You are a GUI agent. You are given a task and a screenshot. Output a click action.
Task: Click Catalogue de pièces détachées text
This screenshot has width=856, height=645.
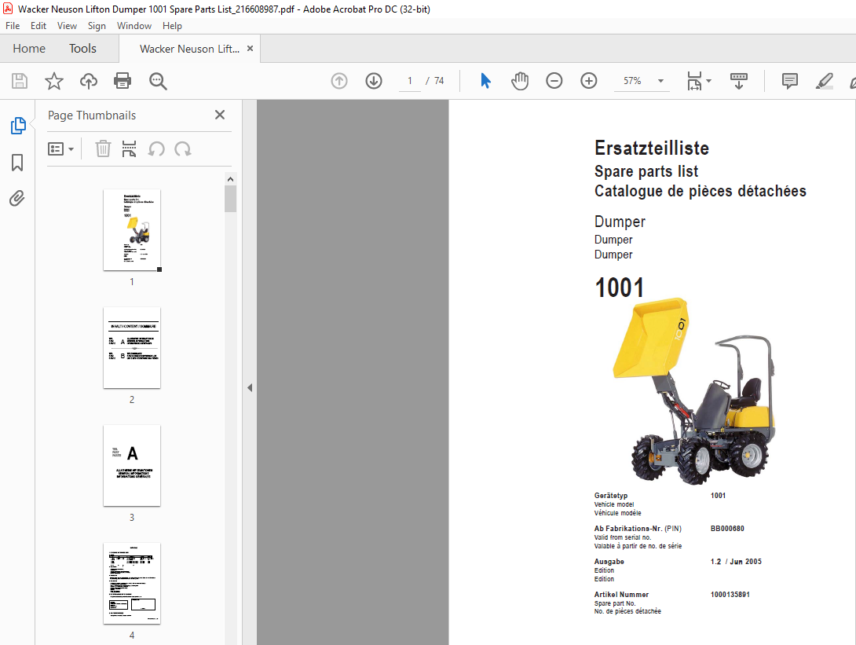click(700, 191)
